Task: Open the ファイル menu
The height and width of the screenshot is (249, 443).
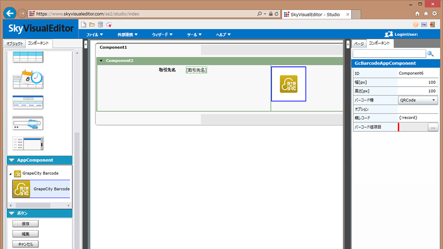Action: pos(94,35)
